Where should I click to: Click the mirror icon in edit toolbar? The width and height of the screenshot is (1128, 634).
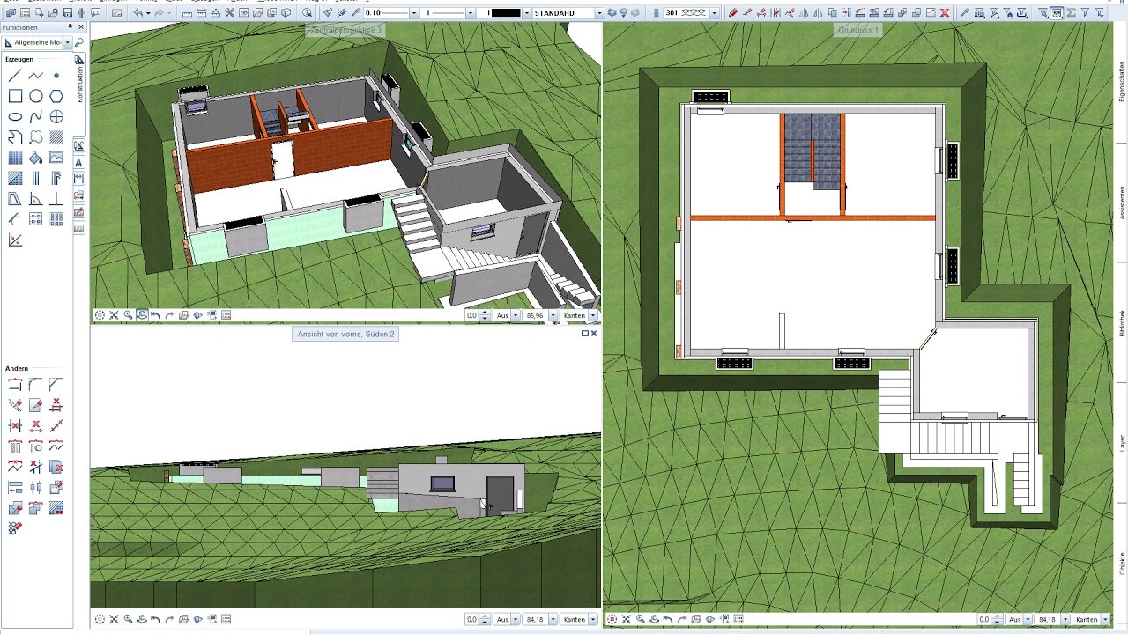click(x=804, y=12)
